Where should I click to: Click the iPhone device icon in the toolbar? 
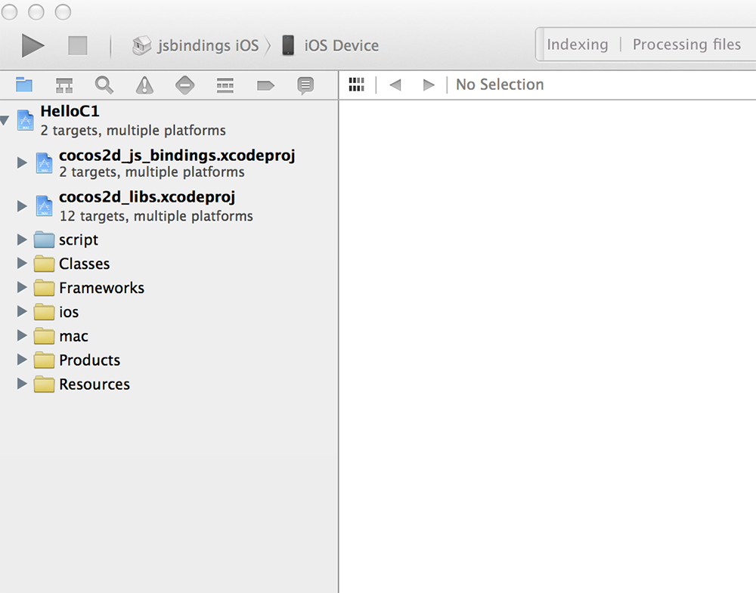point(288,45)
